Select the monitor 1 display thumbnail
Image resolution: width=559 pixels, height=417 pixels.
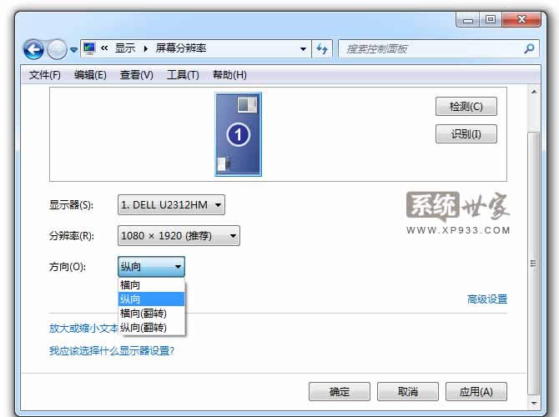[x=239, y=134]
